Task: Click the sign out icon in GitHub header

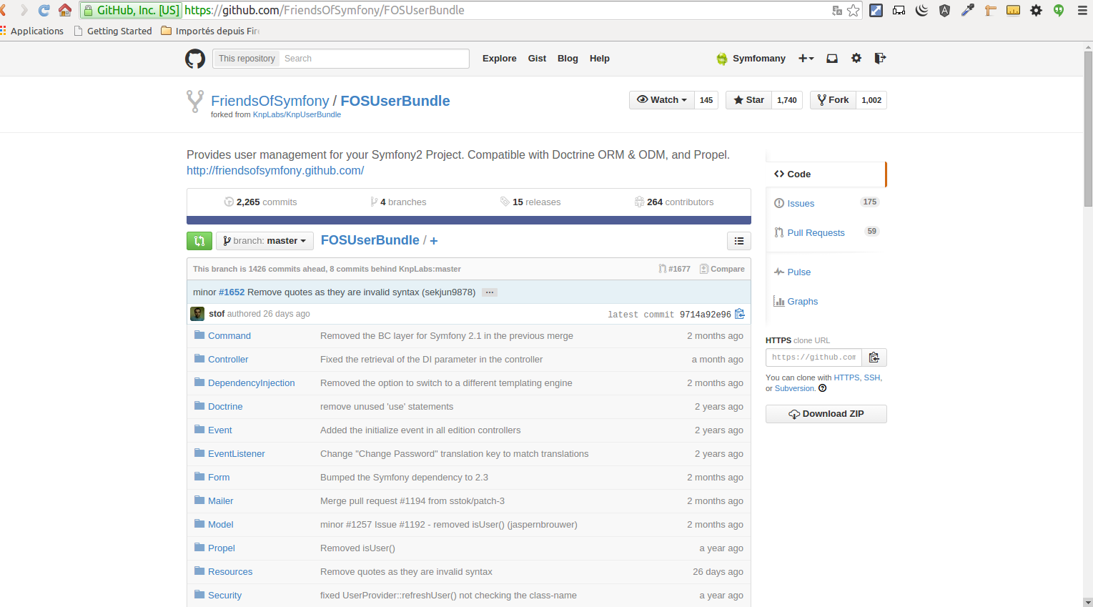Action: [x=880, y=59]
